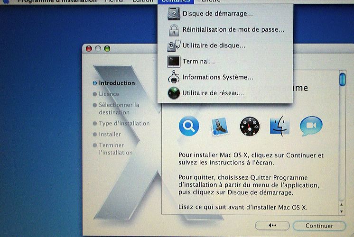Click the Utilitaire de réseau radar icon
The height and width of the screenshot is (237, 354).
click(174, 93)
